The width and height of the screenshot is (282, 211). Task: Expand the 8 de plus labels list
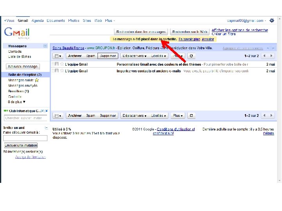point(16,102)
